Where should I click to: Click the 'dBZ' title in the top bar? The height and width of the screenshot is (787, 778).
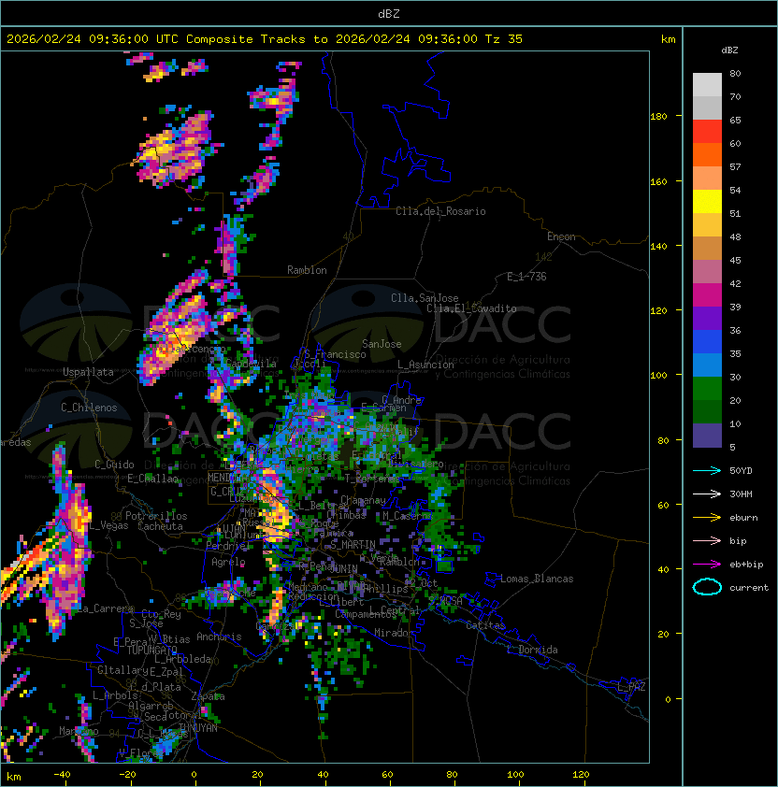[389, 14]
